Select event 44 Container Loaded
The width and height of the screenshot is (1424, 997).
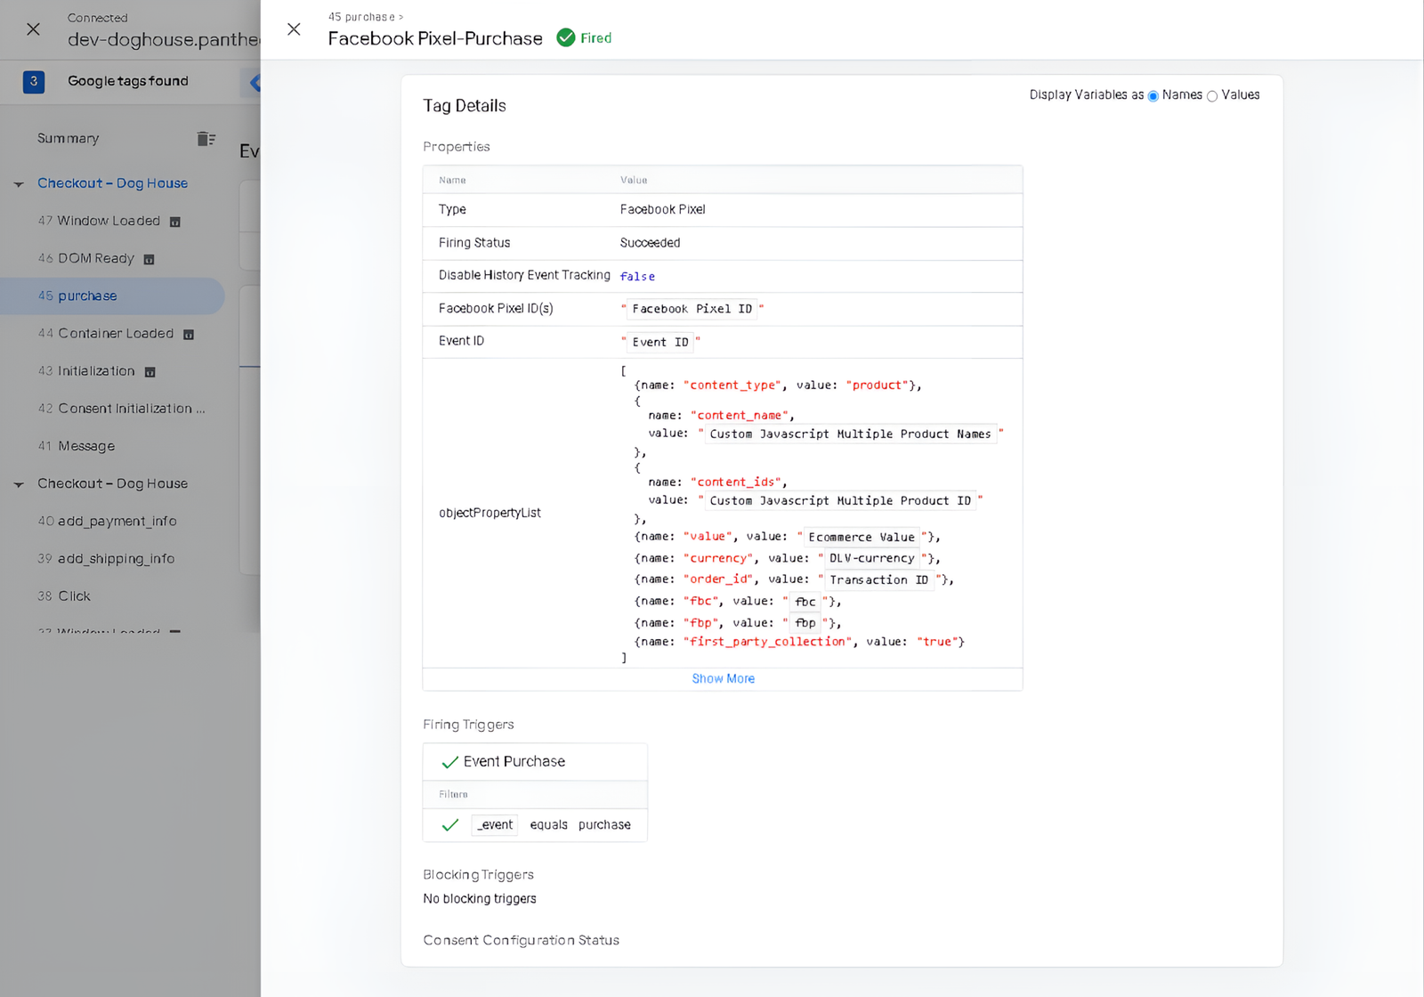[x=106, y=334]
